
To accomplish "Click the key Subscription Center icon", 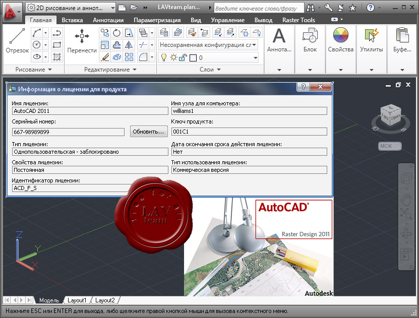I will tap(329, 8).
